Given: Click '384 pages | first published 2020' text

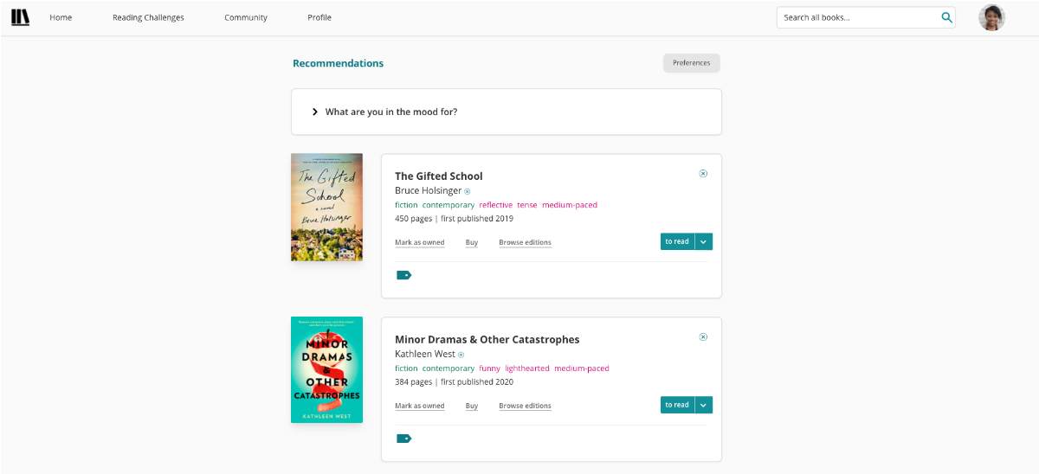Looking at the screenshot, I should click(x=454, y=382).
